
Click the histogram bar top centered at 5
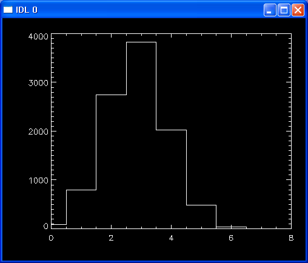pos(201,205)
